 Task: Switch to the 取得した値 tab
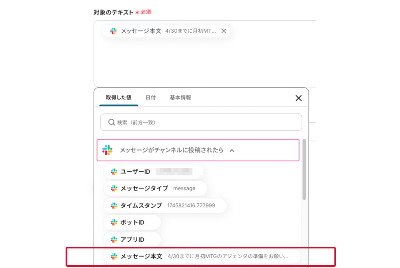point(119,98)
